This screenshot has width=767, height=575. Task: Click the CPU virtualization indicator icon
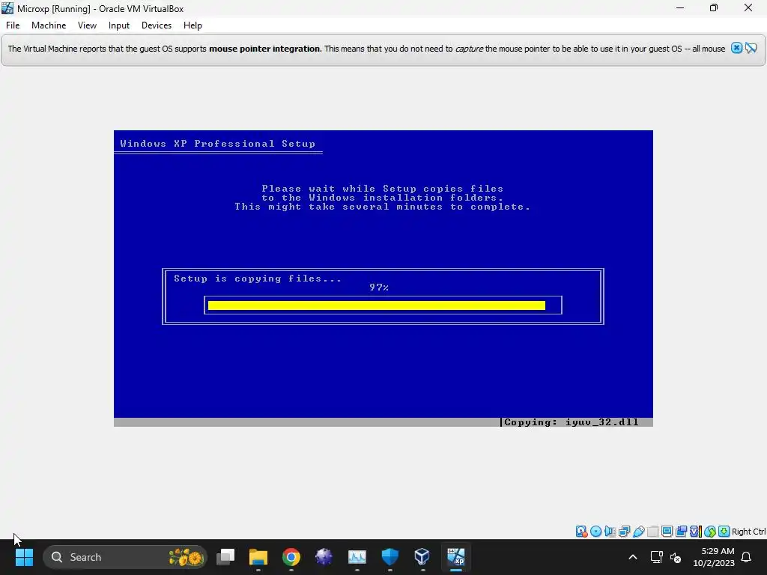tap(696, 532)
